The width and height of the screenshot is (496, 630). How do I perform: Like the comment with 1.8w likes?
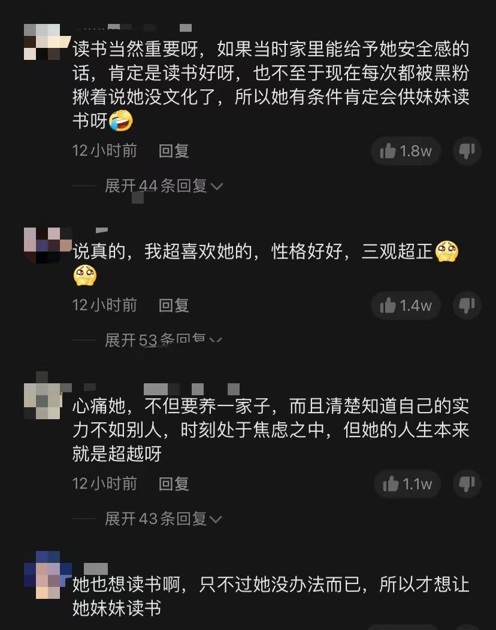pos(406,151)
